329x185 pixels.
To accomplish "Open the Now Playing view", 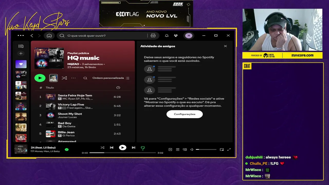I will click(170, 150).
